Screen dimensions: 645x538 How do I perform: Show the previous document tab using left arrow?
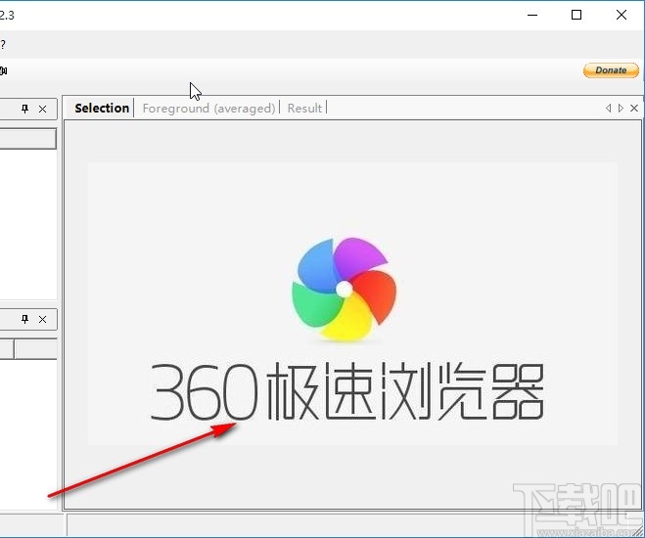click(x=608, y=109)
